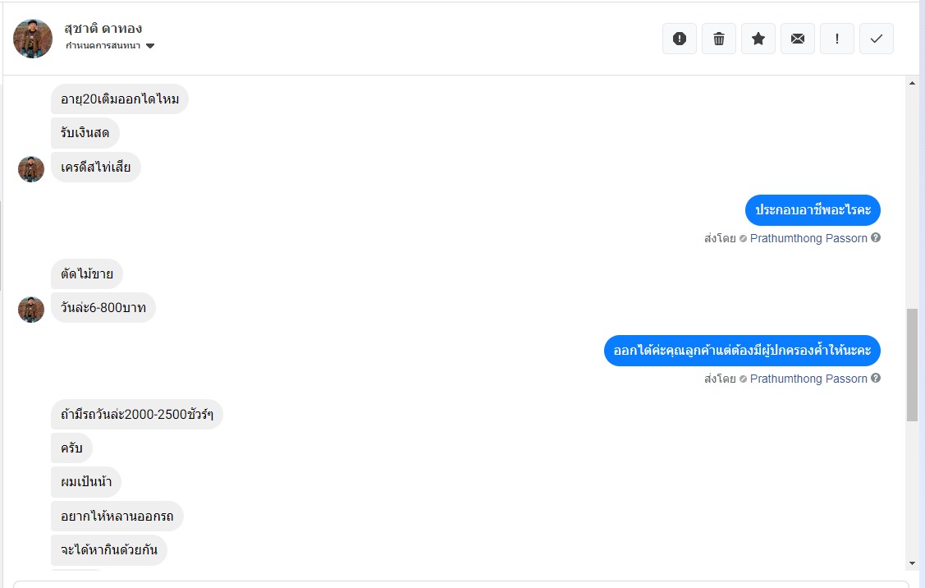Click help icon under 'ประกอบอาชีพอะไรคะ' message
This screenshot has width=925, height=588.
pyautogui.click(x=876, y=238)
